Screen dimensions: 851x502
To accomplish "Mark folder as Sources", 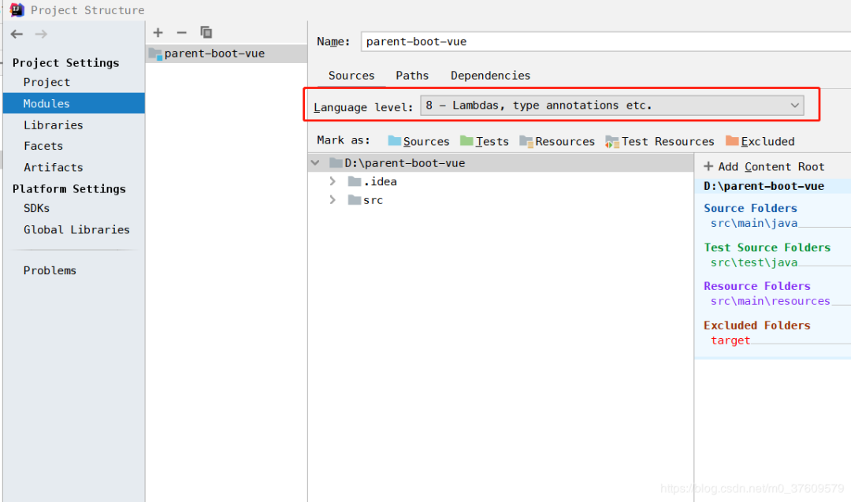I will click(419, 141).
